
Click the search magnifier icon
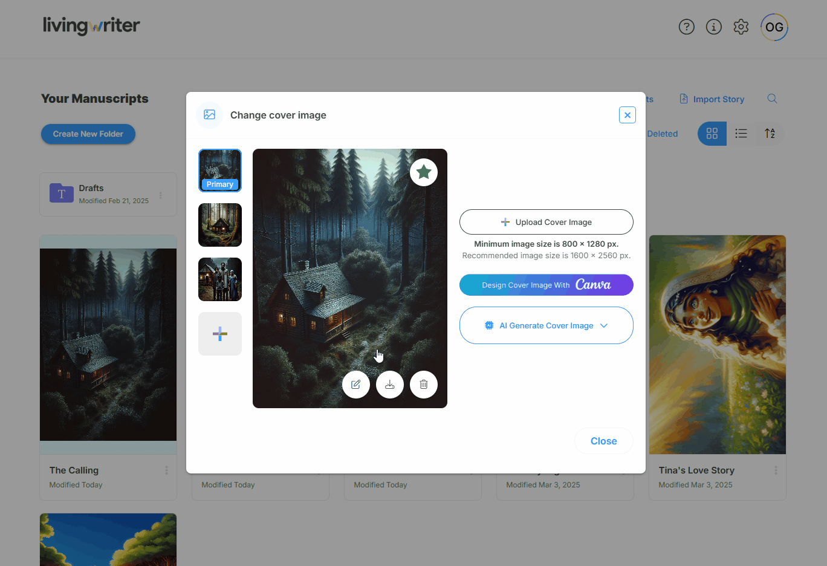pyautogui.click(x=772, y=99)
